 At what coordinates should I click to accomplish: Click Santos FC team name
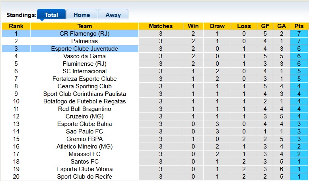click(84, 162)
